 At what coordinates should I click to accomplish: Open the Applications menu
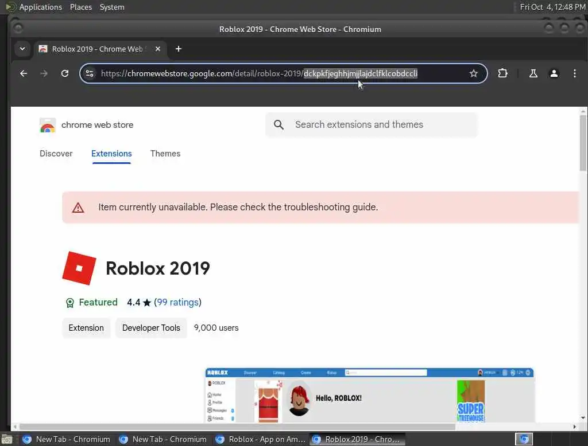[41, 7]
